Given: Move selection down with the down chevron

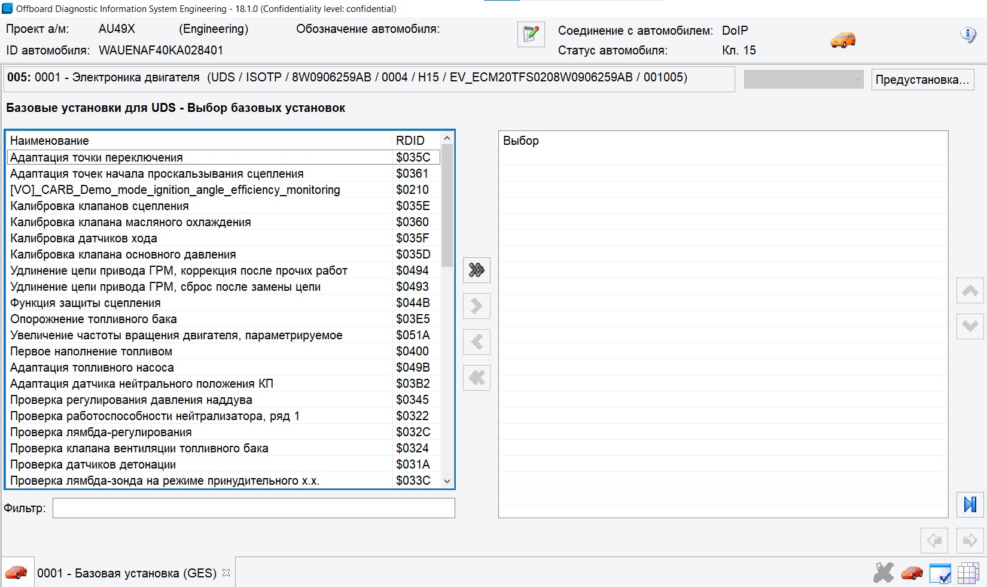Looking at the screenshot, I should [970, 326].
